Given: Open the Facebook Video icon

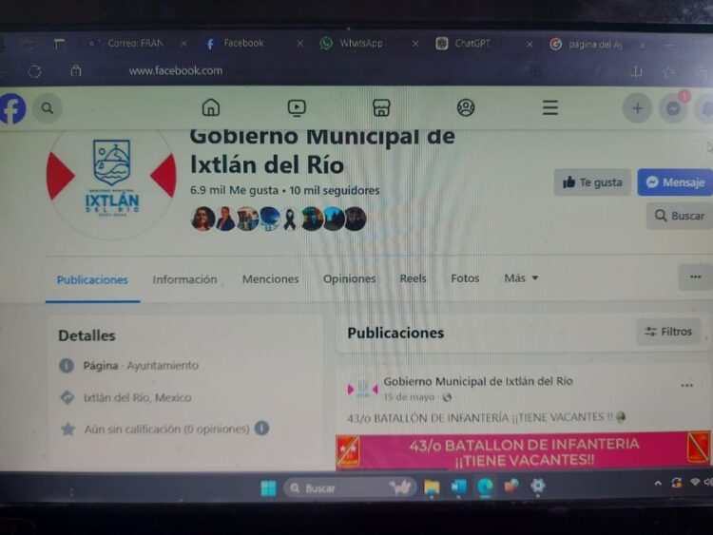Looking at the screenshot, I should pos(297,108).
